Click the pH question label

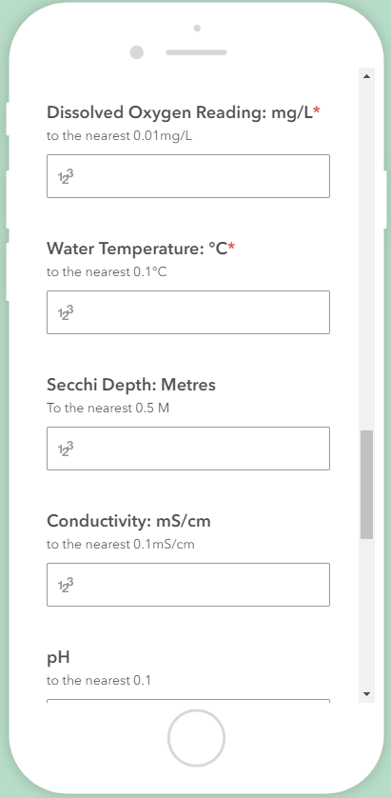pos(58,657)
